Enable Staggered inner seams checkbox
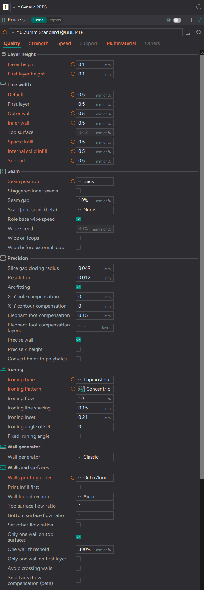 [x=78, y=191]
